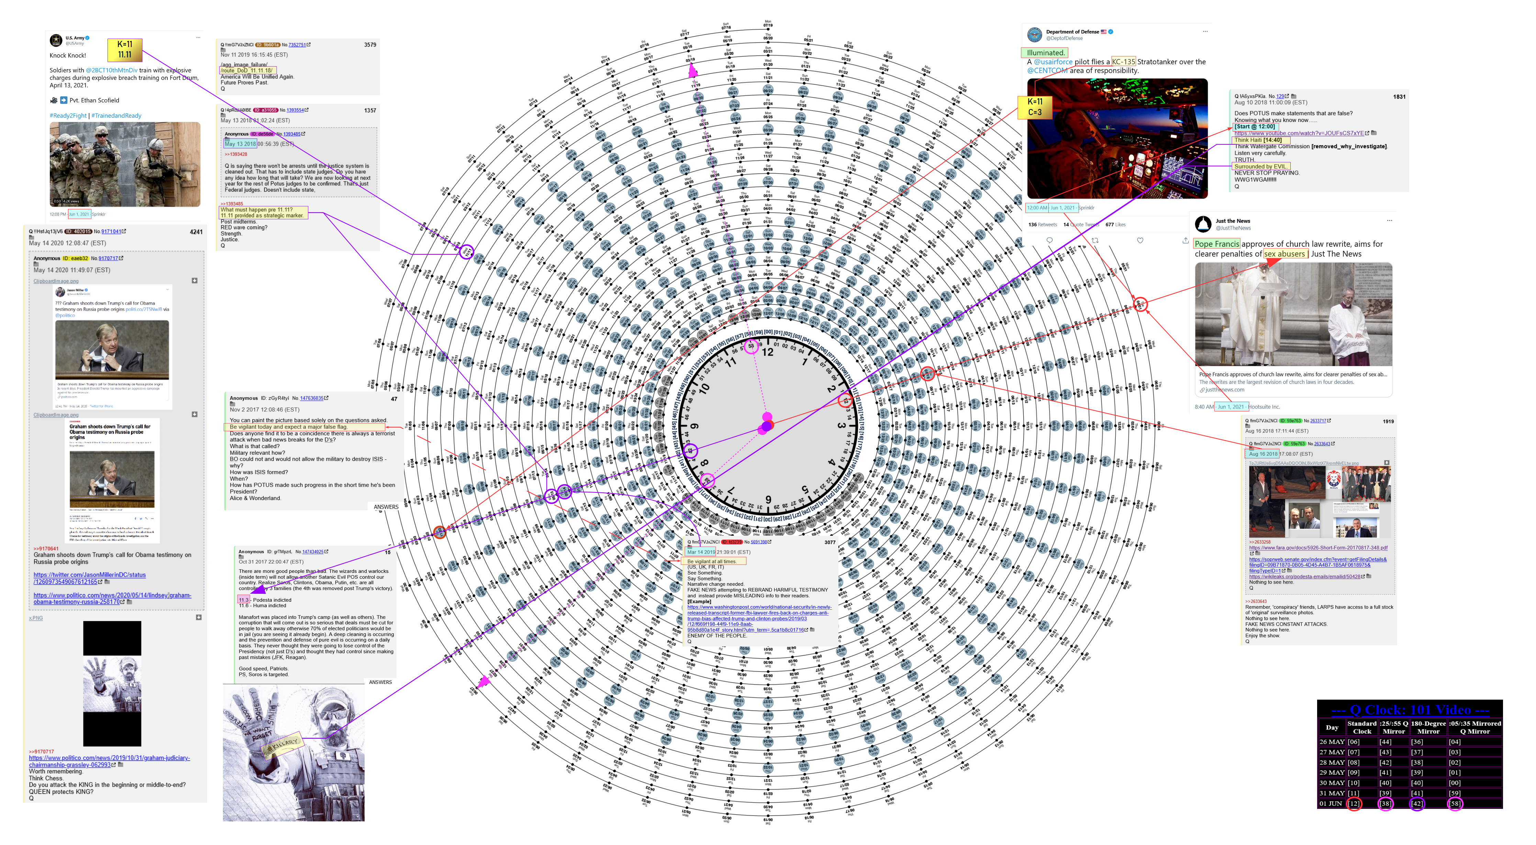Click retweet icon under Department of Defense tweet
Image resolution: width=1536 pixels, height=845 pixels.
pyautogui.click(x=1095, y=240)
